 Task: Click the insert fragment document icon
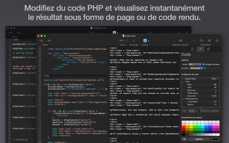184,111
